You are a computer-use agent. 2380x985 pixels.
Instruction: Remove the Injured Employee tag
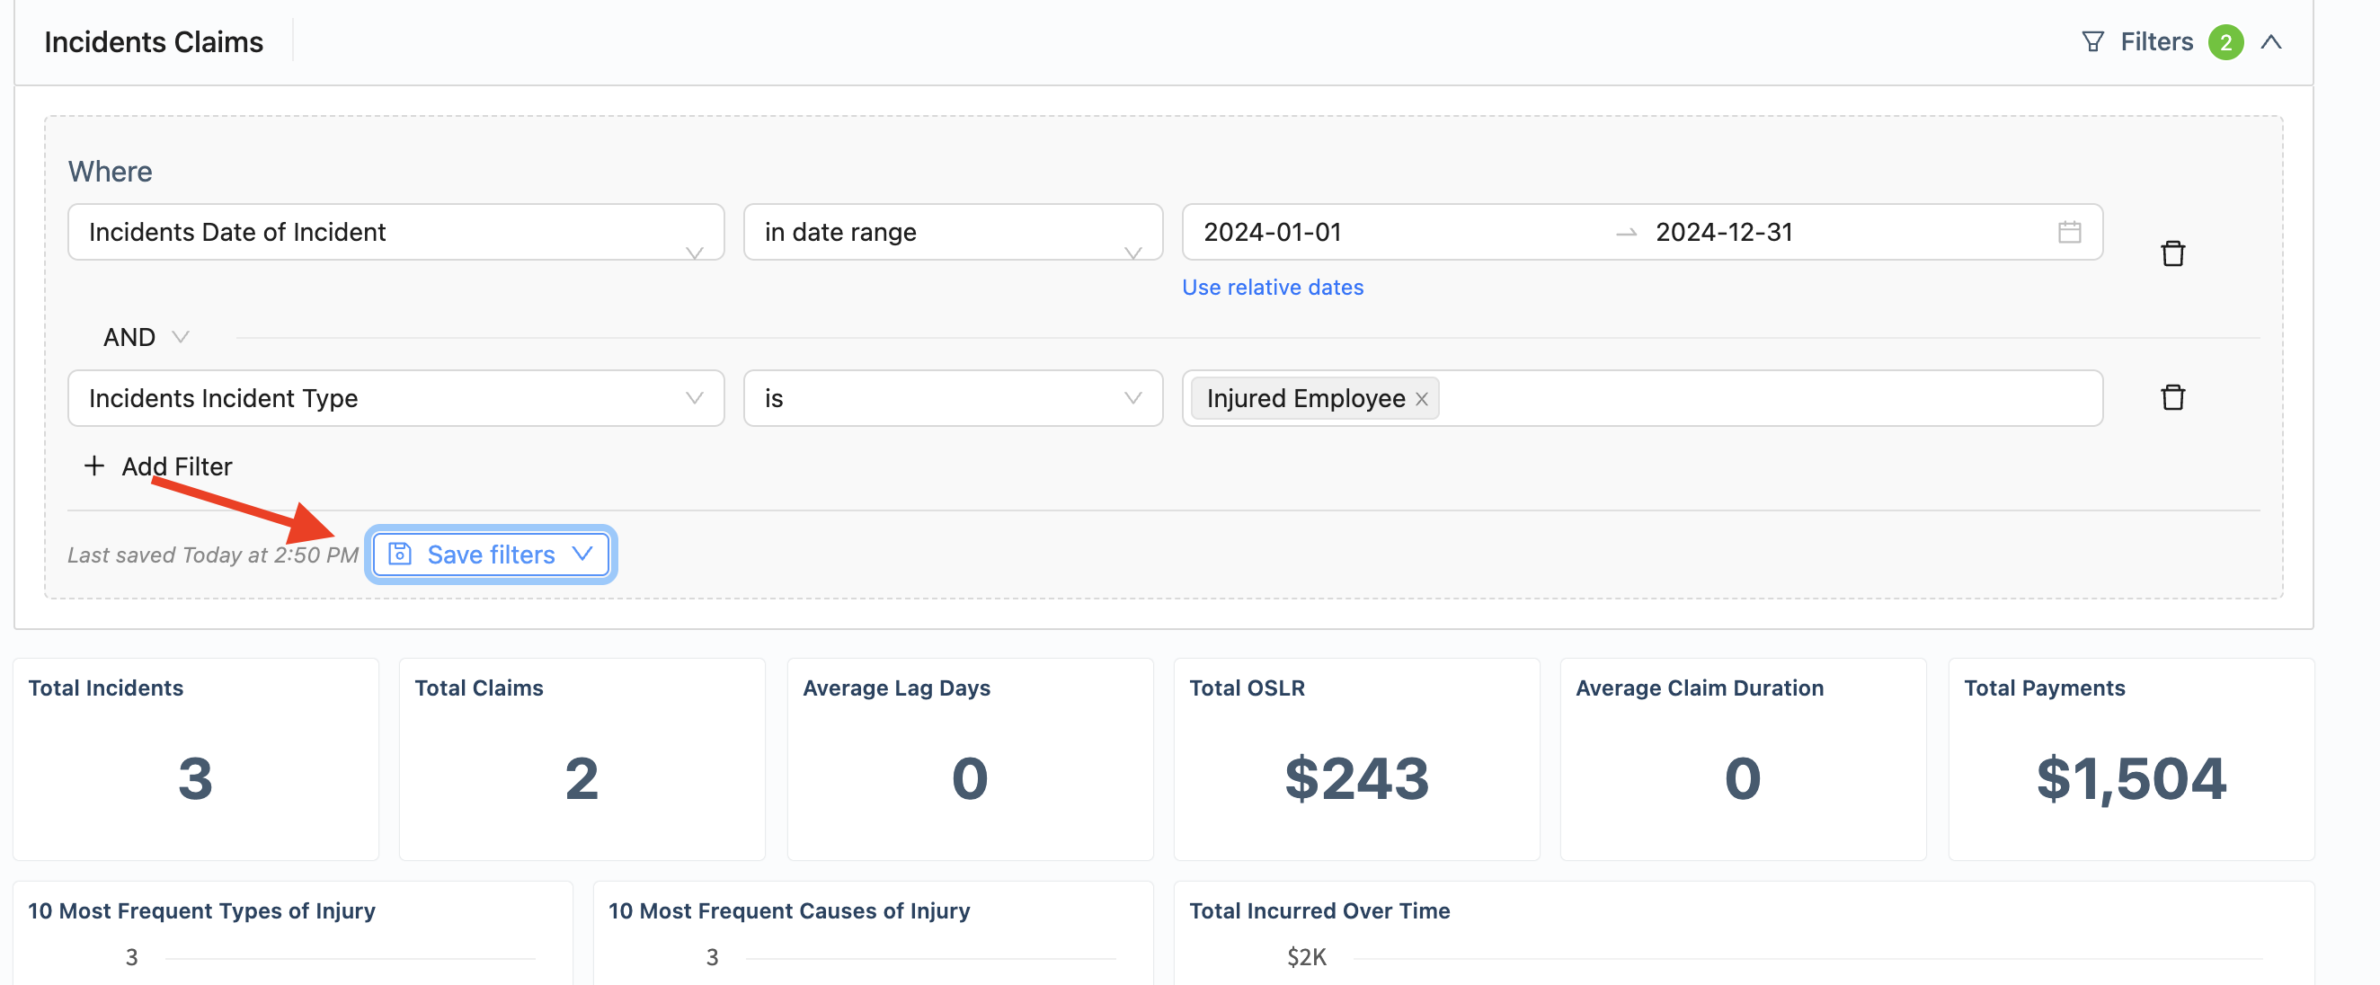pos(1422,399)
